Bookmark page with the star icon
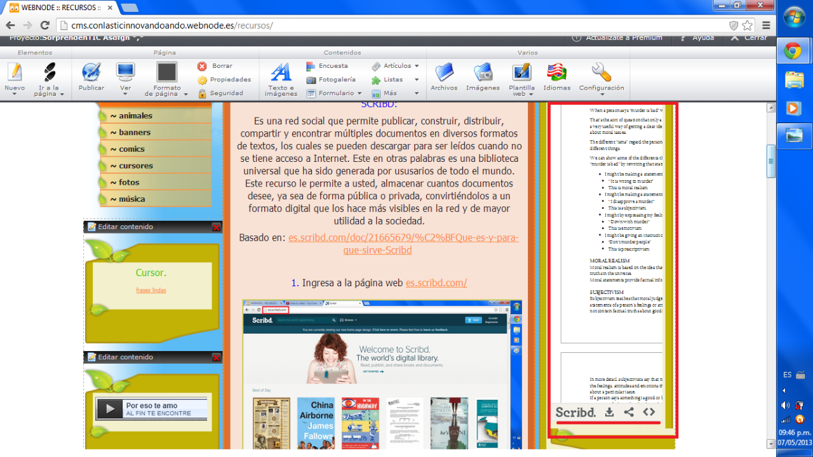813x457 pixels. pyautogui.click(x=748, y=25)
